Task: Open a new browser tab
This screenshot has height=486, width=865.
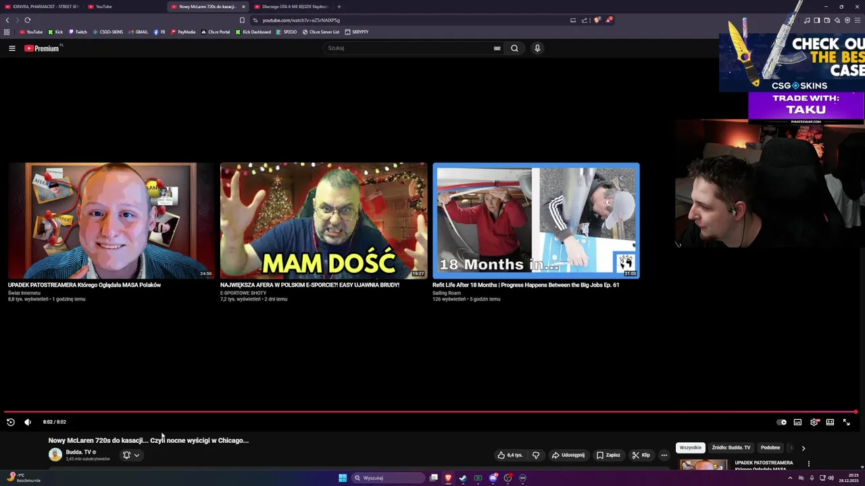Action: tap(339, 7)
